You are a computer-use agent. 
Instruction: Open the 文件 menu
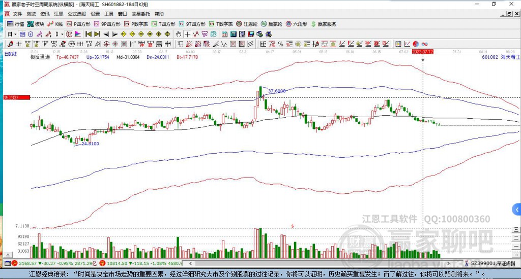click(x=17, y=14)
